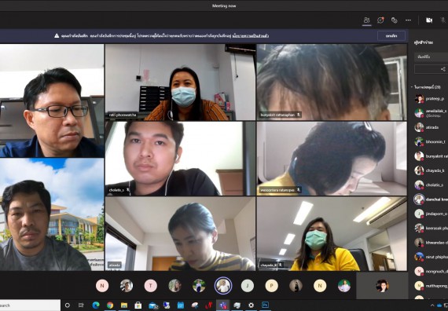448x311 pixels.
Task: Open the participants panel icon in meeting toolbar
Action: click(366, 20)
